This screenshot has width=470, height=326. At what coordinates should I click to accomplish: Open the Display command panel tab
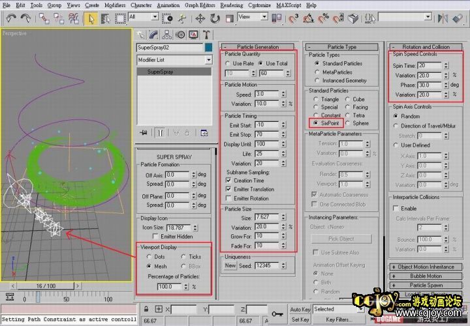click(193, 35)
